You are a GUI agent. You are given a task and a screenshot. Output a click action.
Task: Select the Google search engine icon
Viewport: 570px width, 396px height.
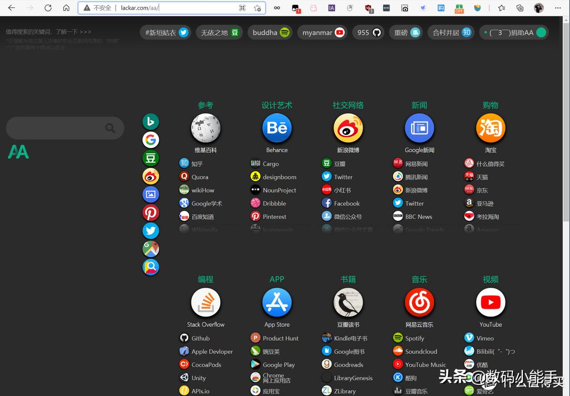pyautogui.click(x=150, y=140)
